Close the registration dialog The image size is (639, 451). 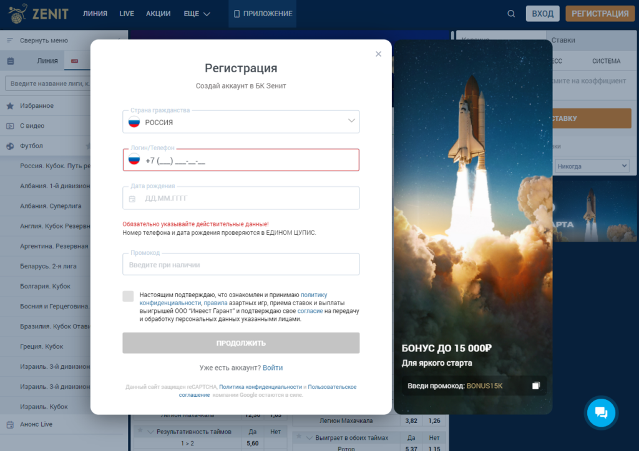[x=378, y=54]
